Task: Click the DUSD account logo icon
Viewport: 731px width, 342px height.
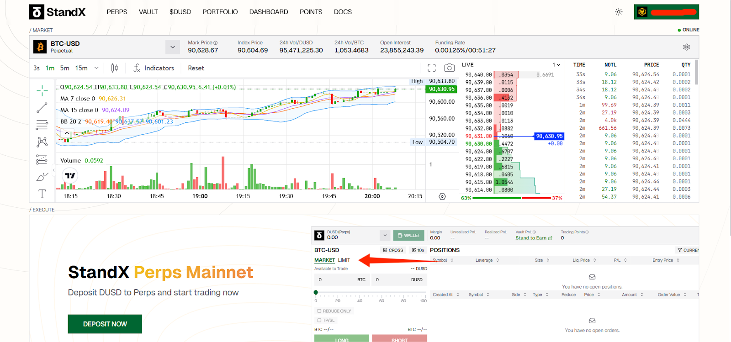Action: [x=319, y=235]
